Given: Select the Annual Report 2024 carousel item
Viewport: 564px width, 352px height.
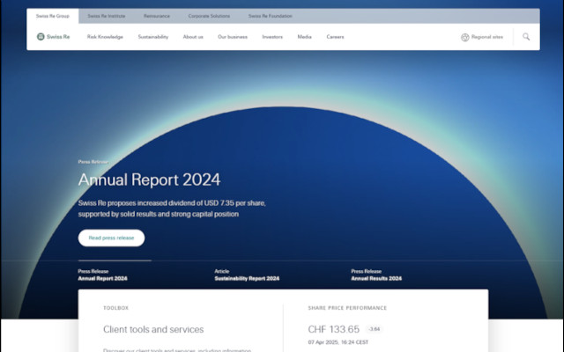Looking at the screenshot, I should coord(102,275).
